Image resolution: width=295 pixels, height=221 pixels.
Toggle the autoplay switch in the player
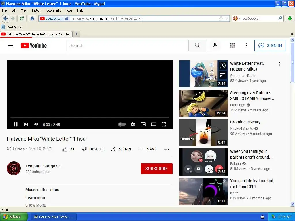pyautogui.click(x=122, y=124)
